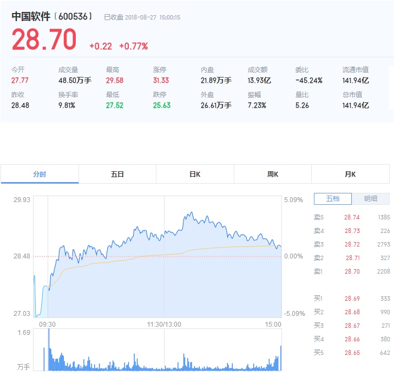Image resolution: width=394 pixels, height=376 pixels.
Task: Click the 今开 value 27.77
Action: (20, 81)
